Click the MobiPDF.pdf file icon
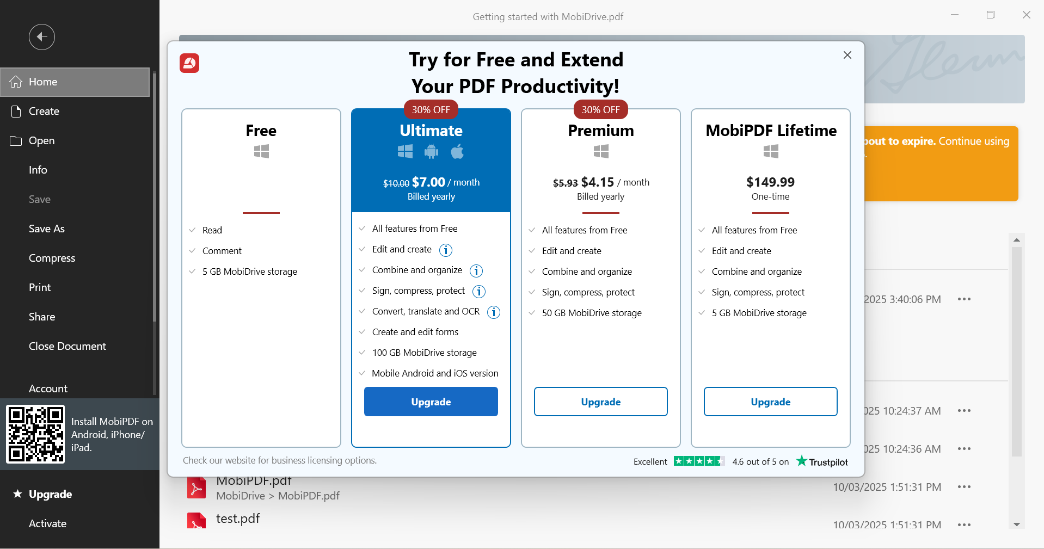Viewport: 1044px width, 549px height. (x=196, y=488)
